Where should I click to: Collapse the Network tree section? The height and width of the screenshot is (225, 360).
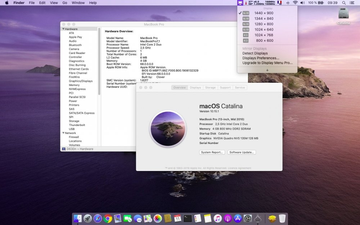pos(64,133)
